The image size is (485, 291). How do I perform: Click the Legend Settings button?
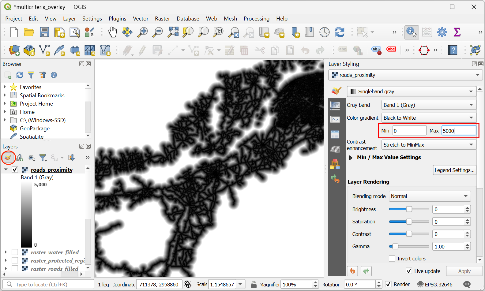pyautogui.click(x=454, y=170)
